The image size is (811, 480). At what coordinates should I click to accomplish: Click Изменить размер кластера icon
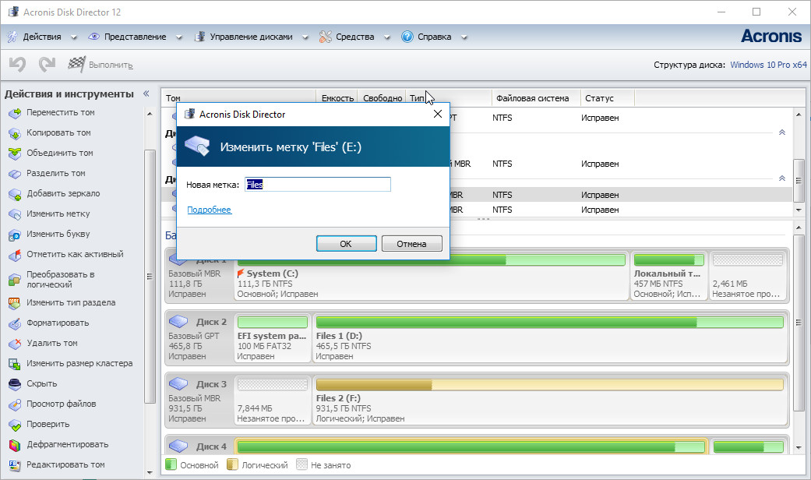point(15,364)
